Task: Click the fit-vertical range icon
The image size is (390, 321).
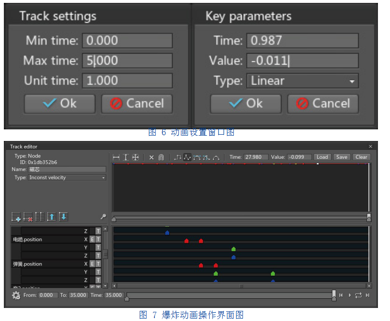Action: (126, 157)
